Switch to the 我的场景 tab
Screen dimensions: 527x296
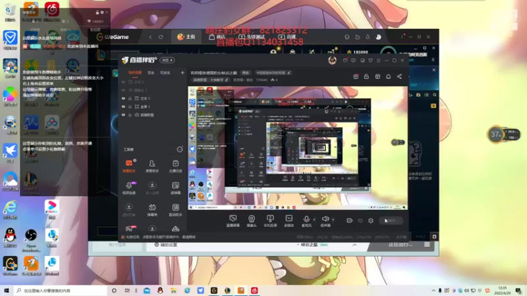pos(135,72)
